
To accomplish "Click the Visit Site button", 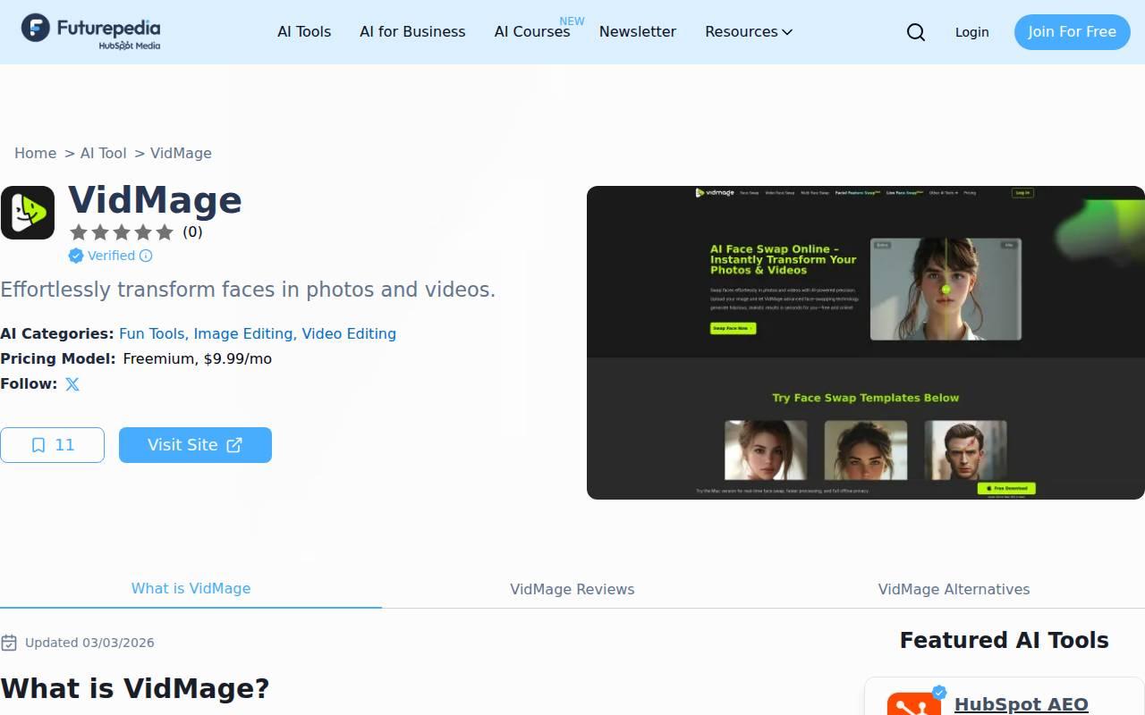I will (x=195, y=445).
